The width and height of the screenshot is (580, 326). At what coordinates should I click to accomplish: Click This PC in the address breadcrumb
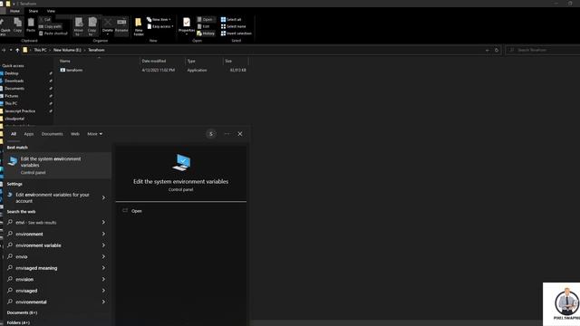40,50
